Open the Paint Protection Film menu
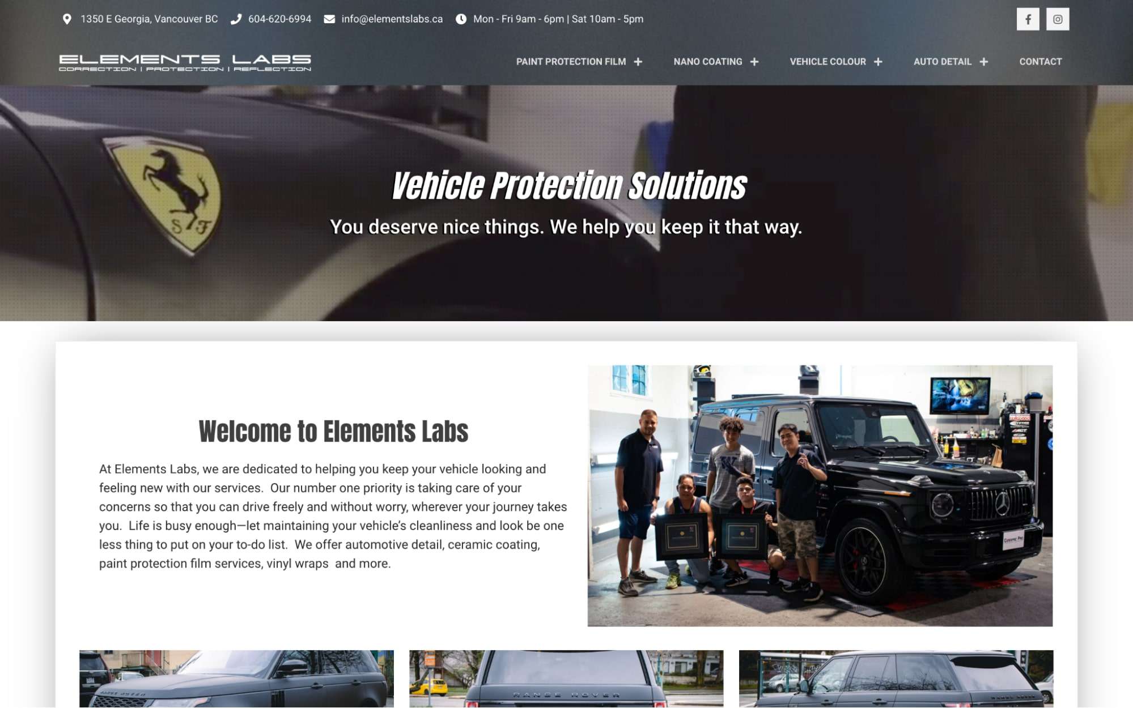 (x=571, y=62)
